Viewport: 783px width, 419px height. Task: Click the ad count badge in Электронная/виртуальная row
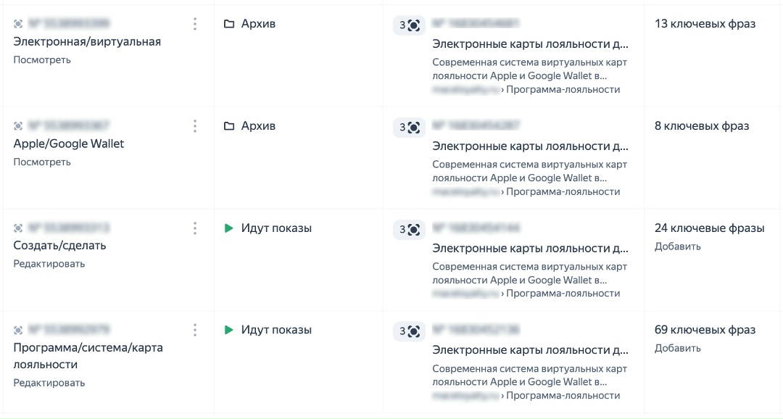409,25
